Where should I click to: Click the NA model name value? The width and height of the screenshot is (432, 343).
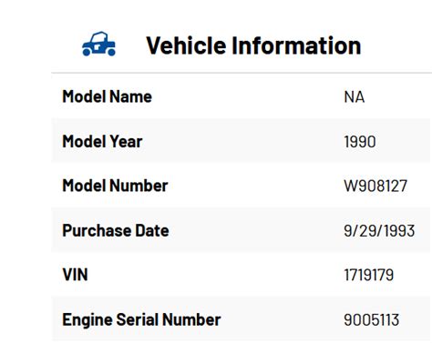tap(355, 97)
